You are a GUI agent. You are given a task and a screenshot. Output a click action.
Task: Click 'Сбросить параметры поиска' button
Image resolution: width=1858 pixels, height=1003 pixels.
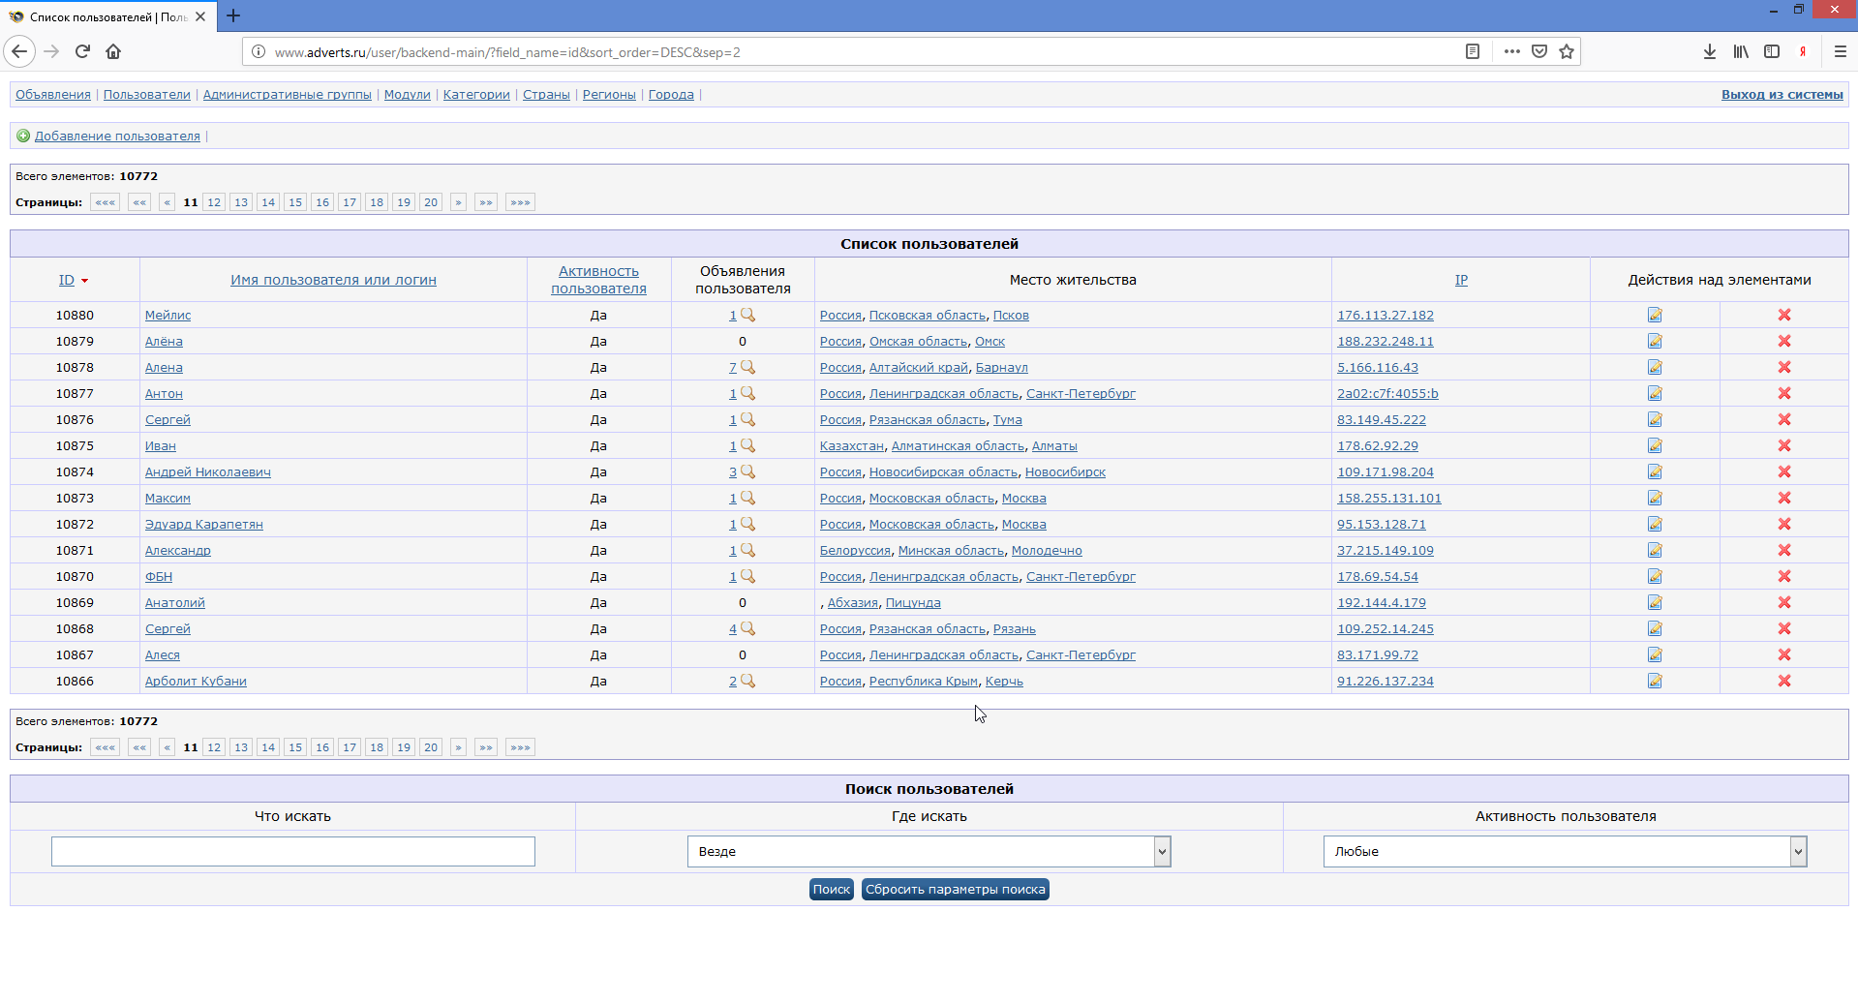coord(955,889)
